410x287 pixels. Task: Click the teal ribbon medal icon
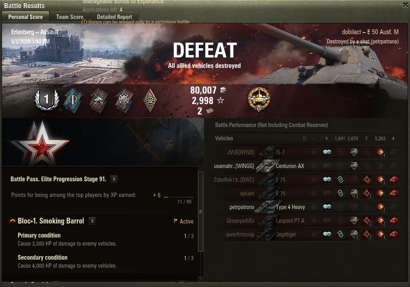[x=73, y=100]
